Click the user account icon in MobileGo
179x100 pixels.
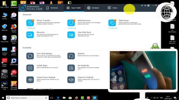tap(149, 5)
